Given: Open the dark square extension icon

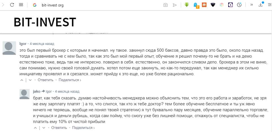Looking at the screenshot, I should (230, 5).
